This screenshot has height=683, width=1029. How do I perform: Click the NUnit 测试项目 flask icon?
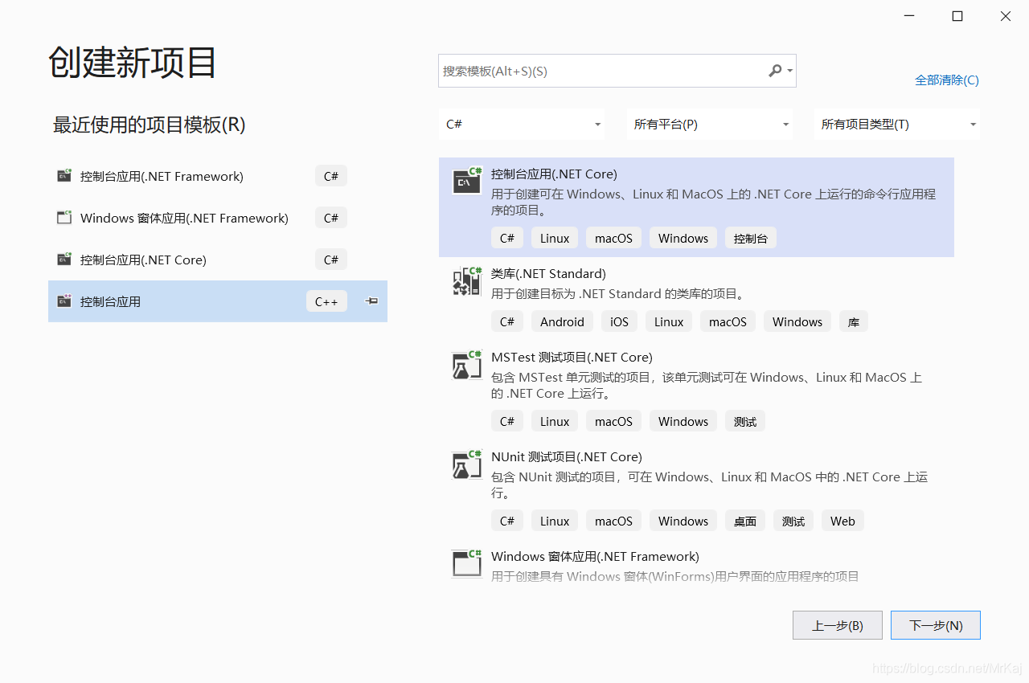coord(466,464)
